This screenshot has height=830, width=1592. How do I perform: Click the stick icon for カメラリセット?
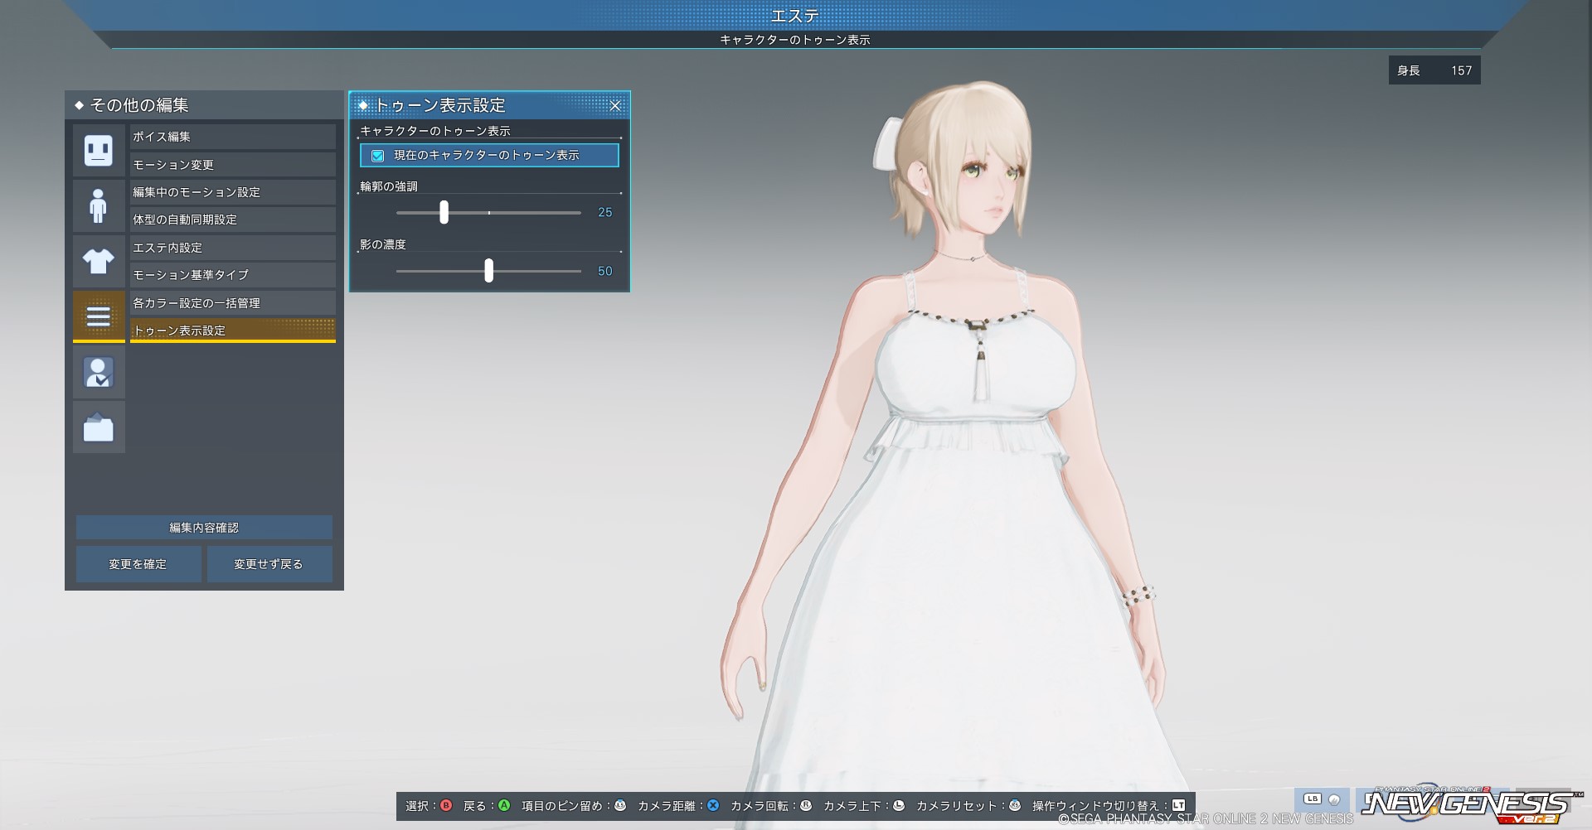(x=1015, y=805)
